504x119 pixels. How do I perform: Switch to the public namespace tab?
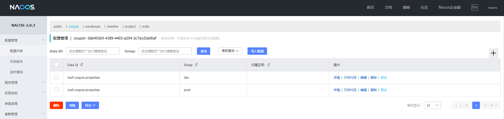point(58,27)
